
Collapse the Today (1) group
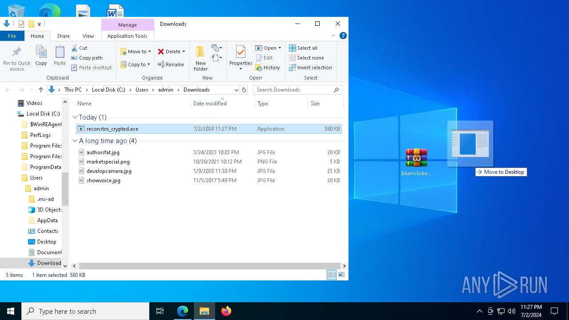(x=75, y=117)
